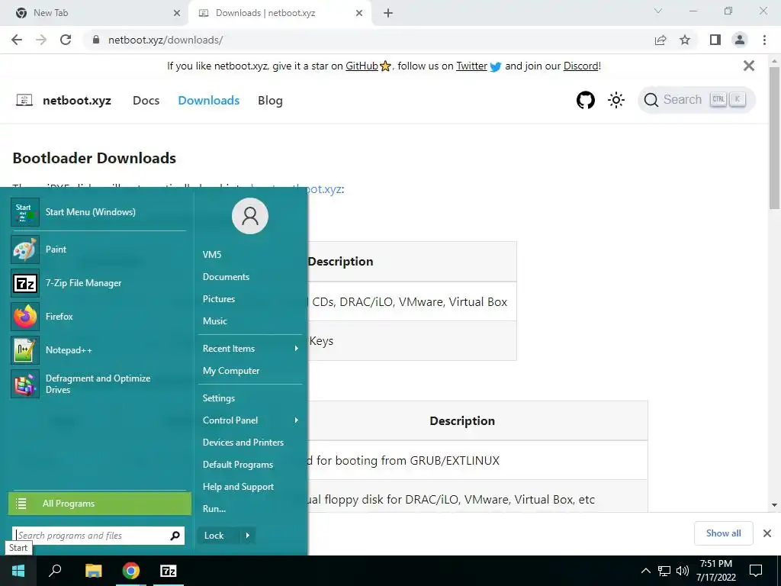Click the browser address bar URL
Image resolution: width=781 pixels, height=586 pixels.
click(166, 40)
